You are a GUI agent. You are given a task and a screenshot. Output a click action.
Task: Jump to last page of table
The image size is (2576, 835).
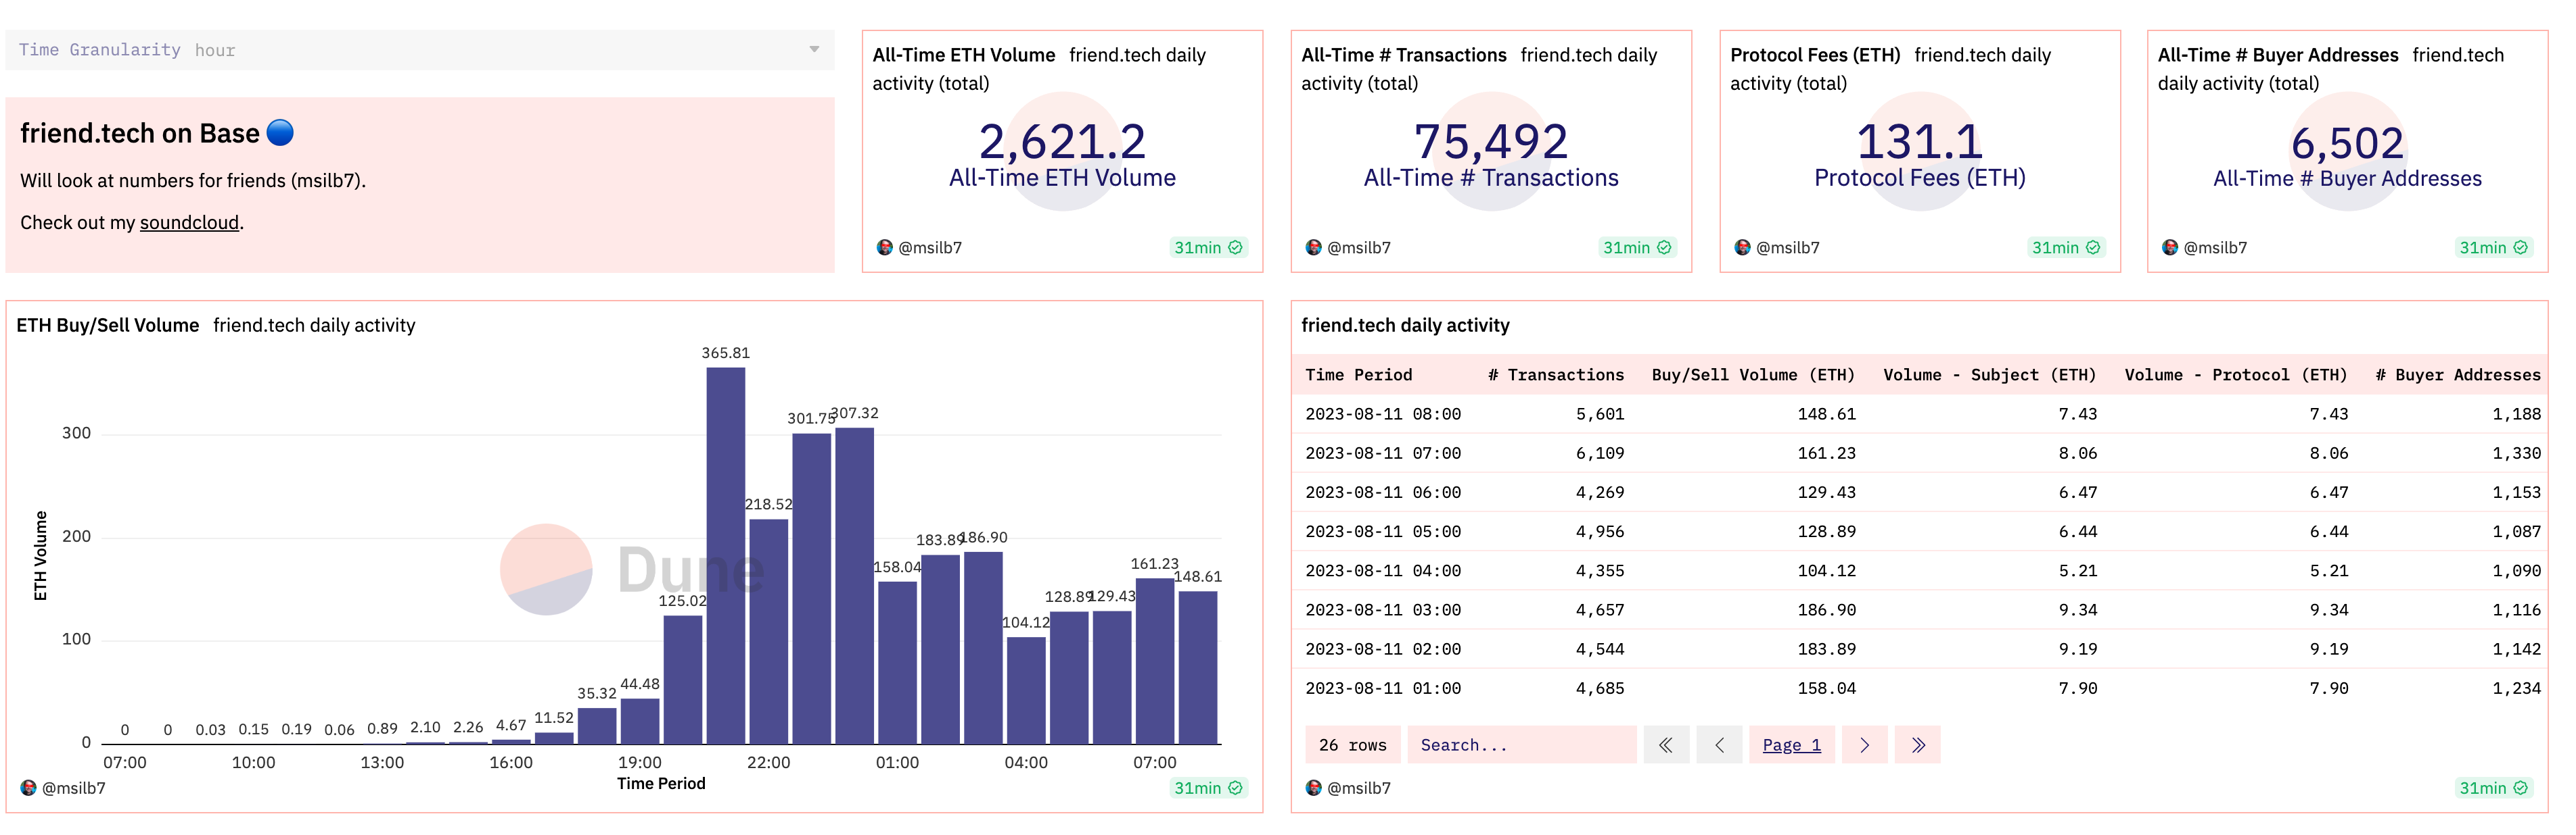coord(1917,745)
